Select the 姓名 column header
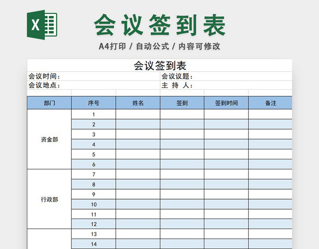 (x=138, y=103)
